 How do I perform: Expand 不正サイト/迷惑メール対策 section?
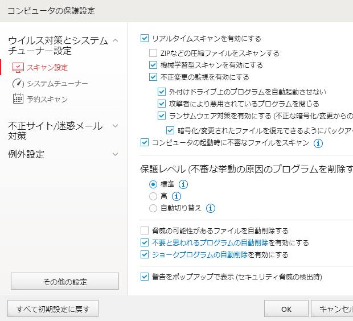116,126
